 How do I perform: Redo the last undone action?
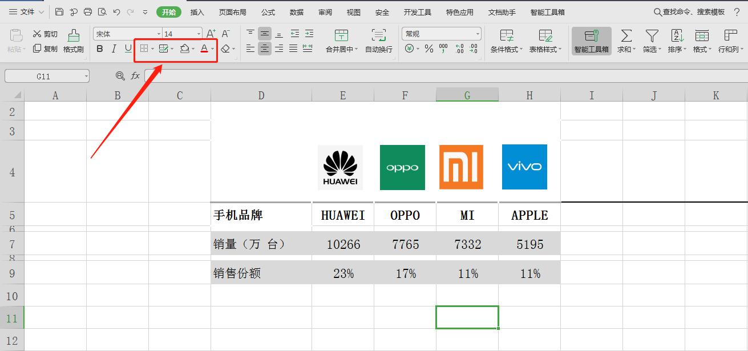[130, 12]
